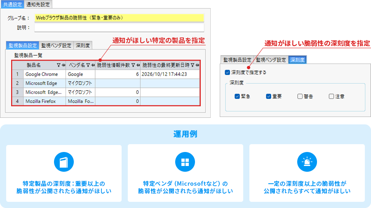Uncheck the 緊急 severity checkbox
The image size is (371, 208).
coord(237,96)
